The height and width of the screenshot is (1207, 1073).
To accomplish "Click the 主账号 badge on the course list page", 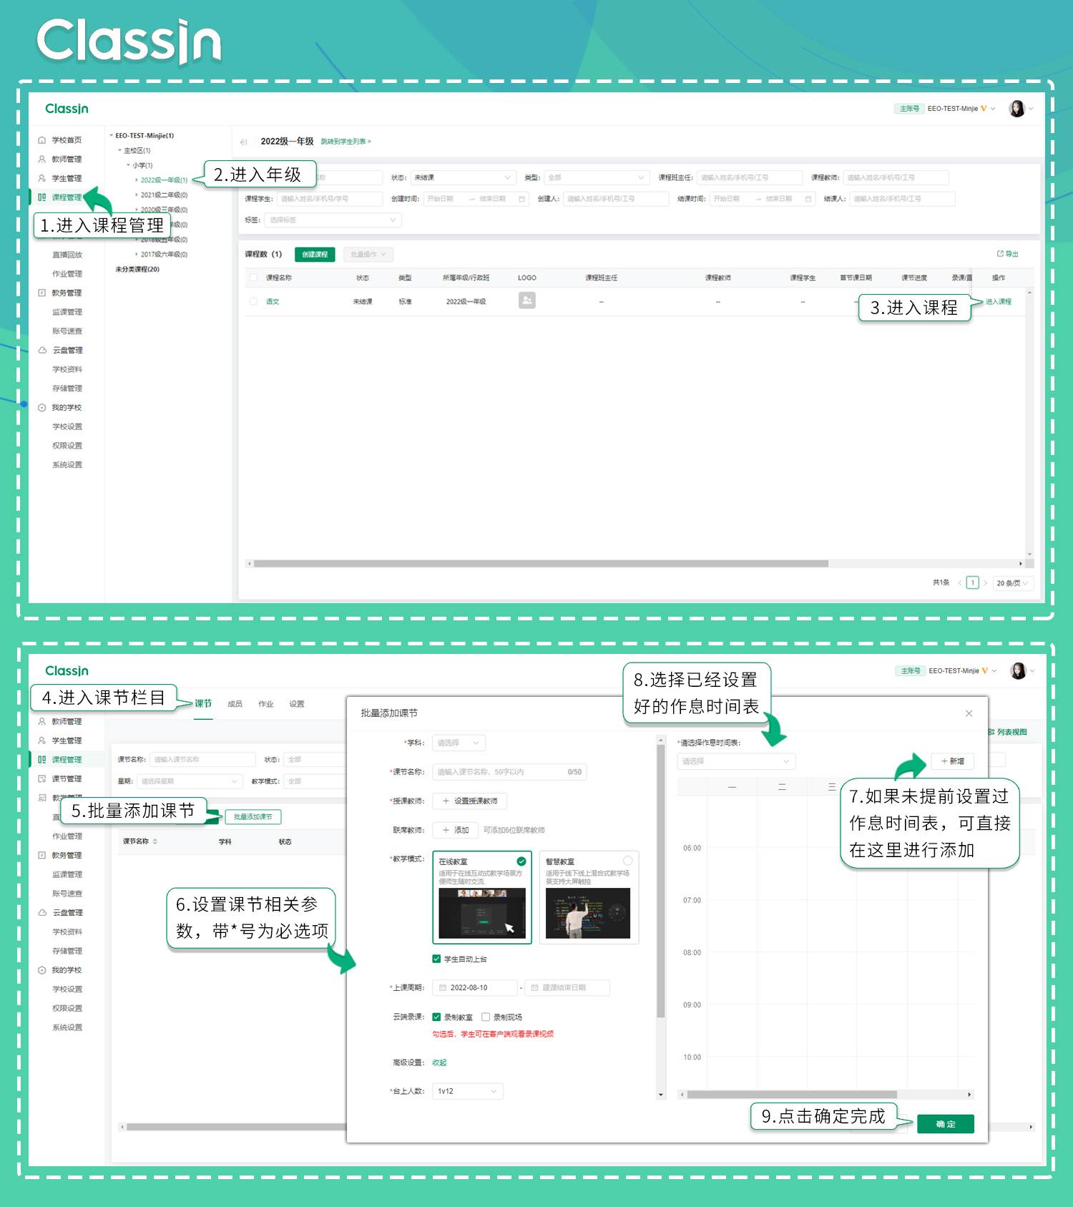I will 908,109.
